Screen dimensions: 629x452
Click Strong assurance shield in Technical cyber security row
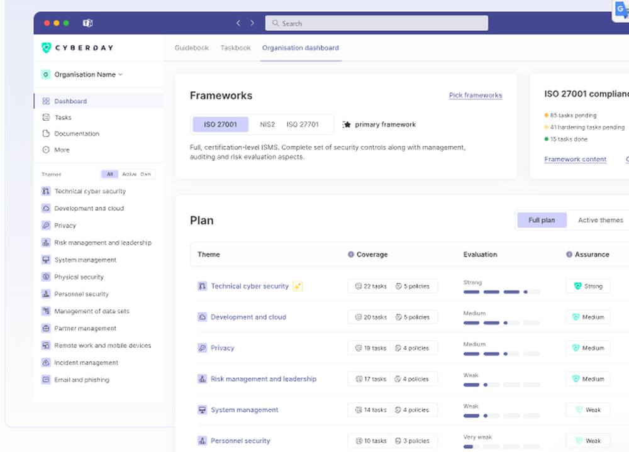click(577, 286)
